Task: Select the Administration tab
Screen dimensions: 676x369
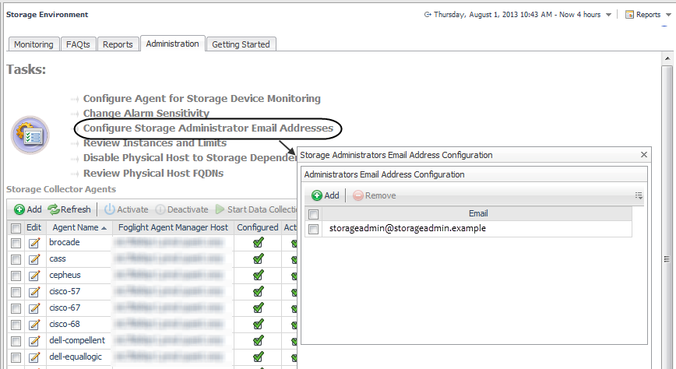Action: 172,44
